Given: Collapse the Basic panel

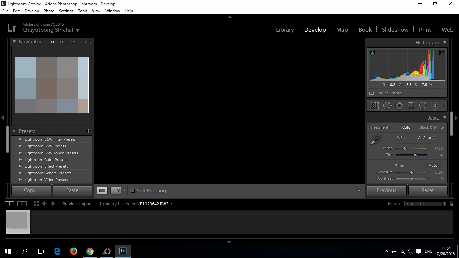Looking at the screenshot, I should [445, 118].
